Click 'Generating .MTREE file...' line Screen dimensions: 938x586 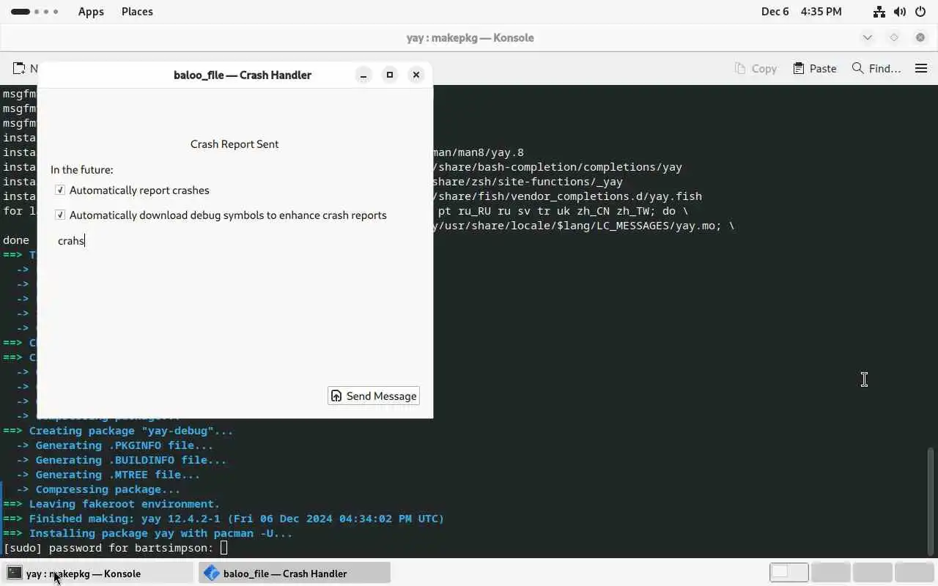(108, 475)
